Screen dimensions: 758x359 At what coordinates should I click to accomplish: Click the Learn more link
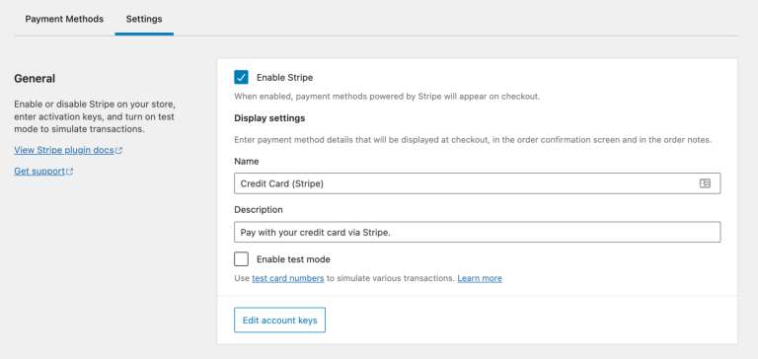point(480,278)
